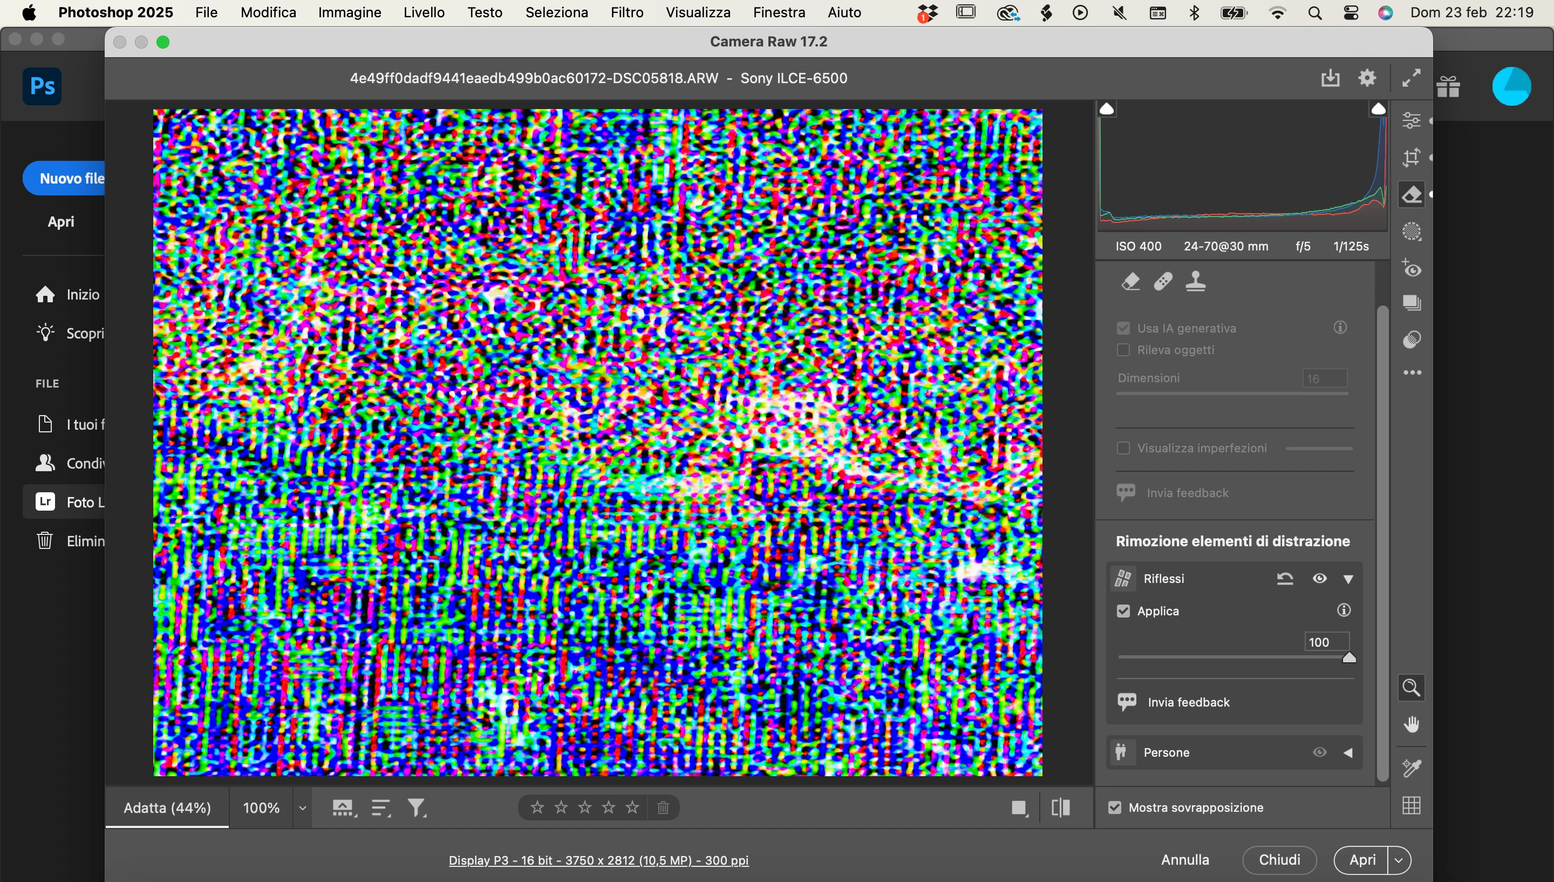Select the Hand pan tool

click(1412, 725)
